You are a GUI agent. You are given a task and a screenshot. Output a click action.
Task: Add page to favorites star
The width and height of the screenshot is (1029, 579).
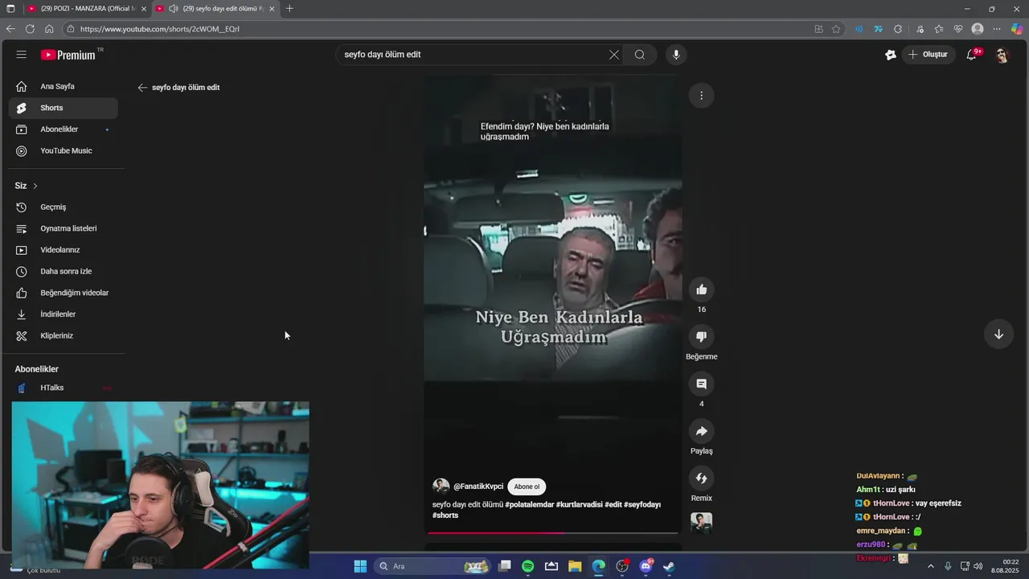click(x=836, y=29)
